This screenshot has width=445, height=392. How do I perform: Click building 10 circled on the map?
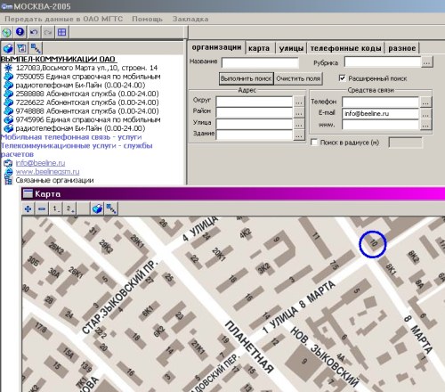point(373,244)
